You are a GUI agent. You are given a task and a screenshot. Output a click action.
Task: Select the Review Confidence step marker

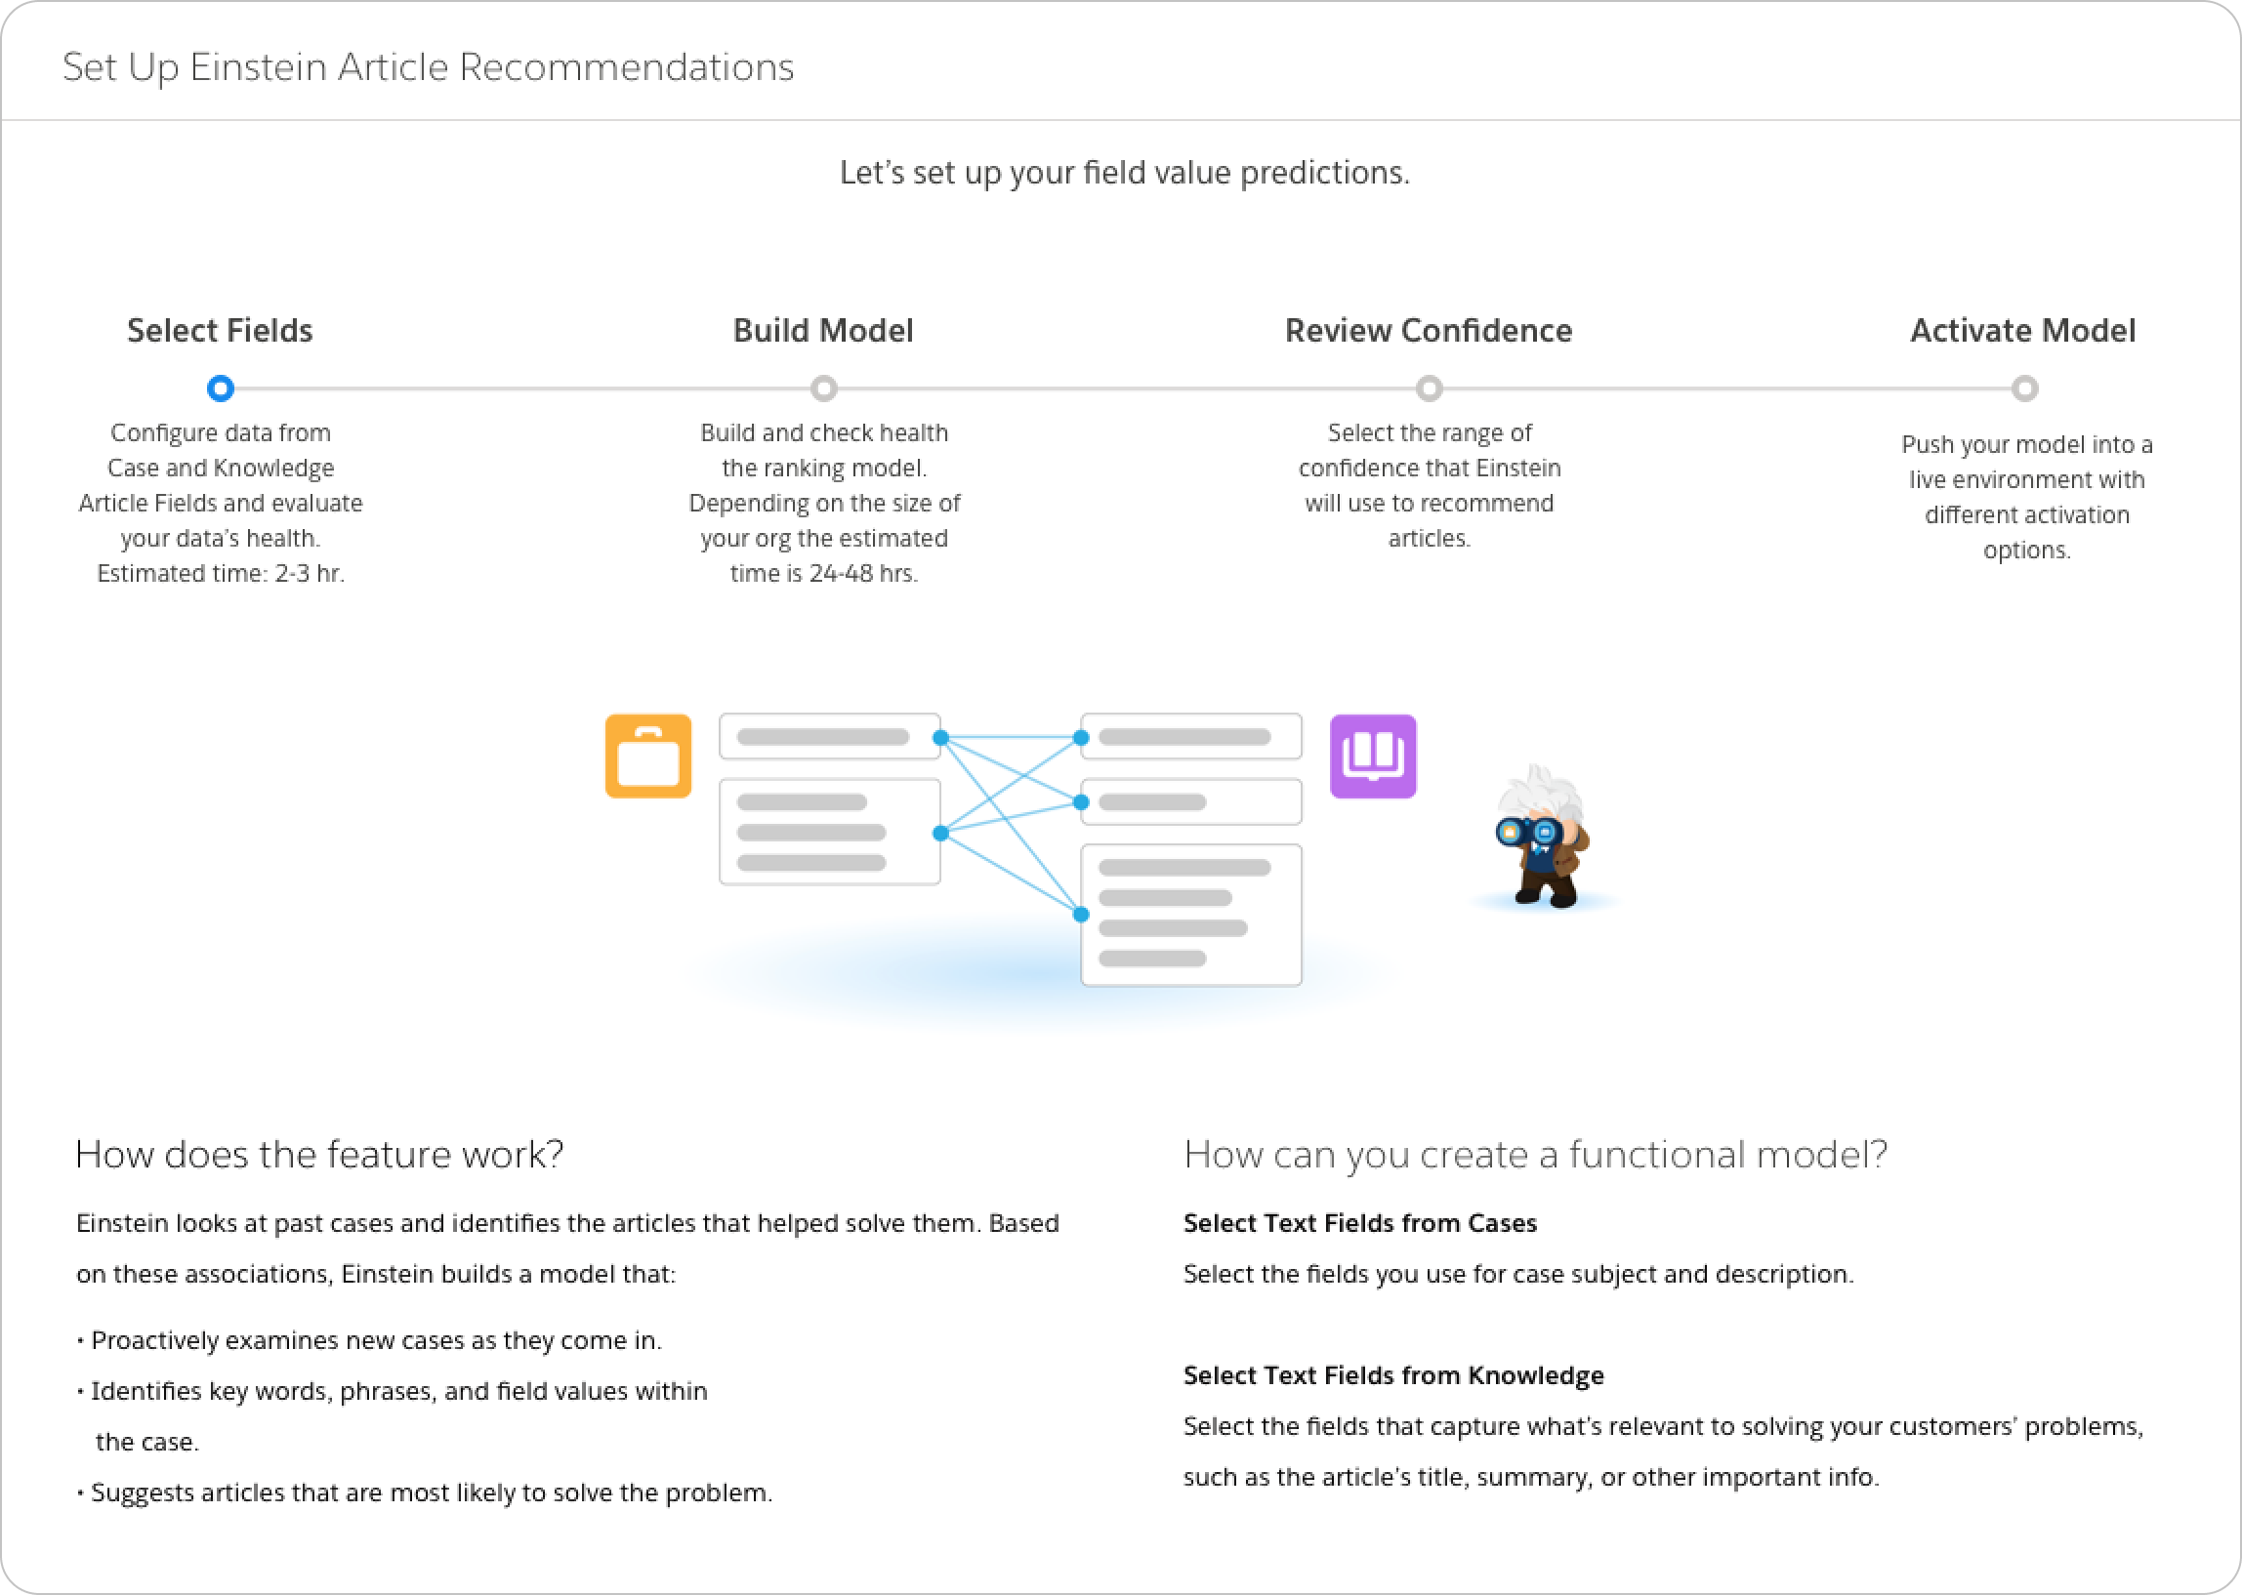click(x=1429, y=388)
